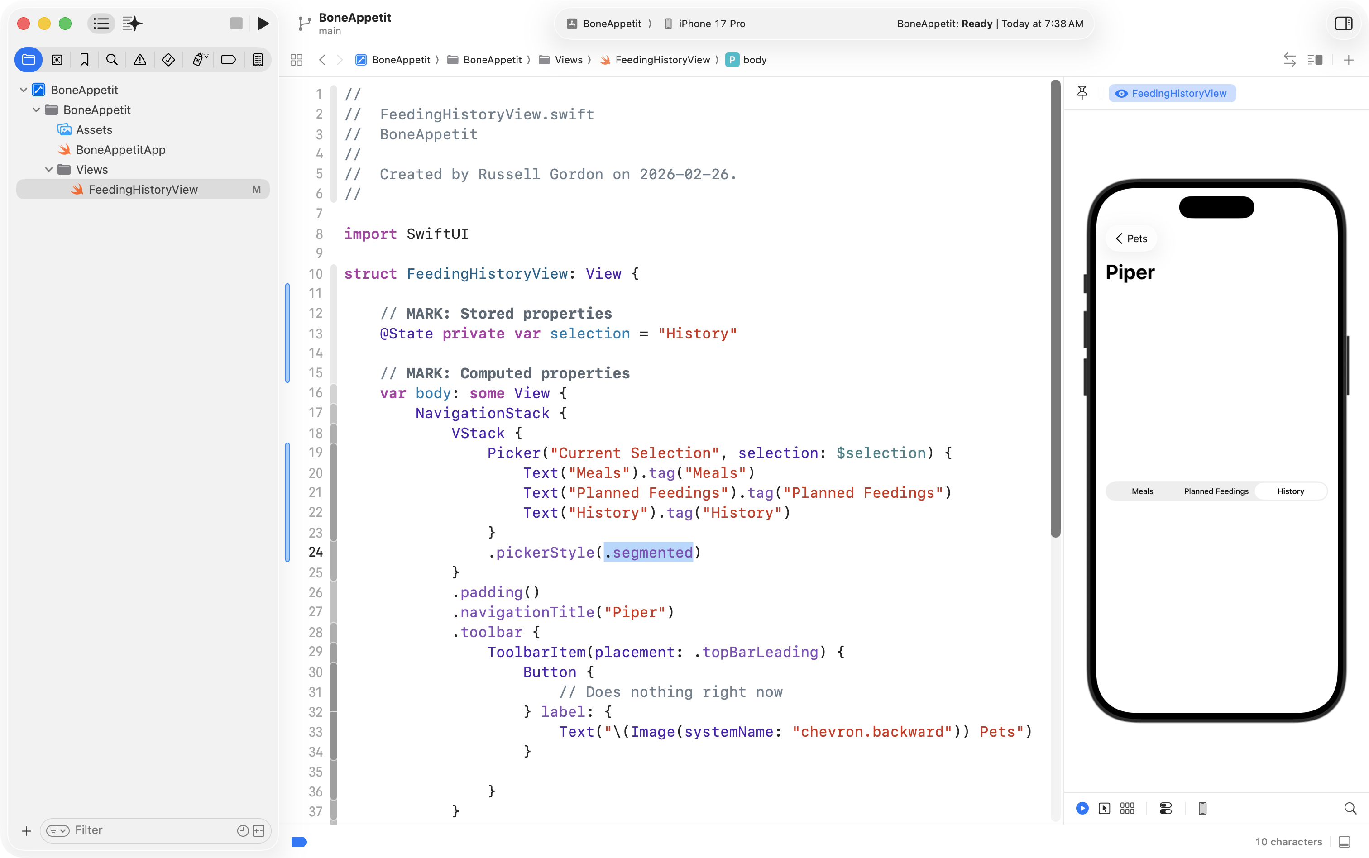This screenshot has width=1369, height=858.
Task: Collapse the BoneAppetit project root
Action: (23, 90)
